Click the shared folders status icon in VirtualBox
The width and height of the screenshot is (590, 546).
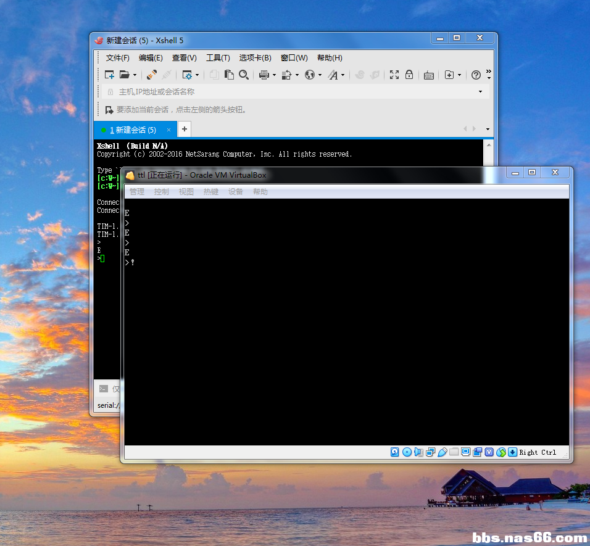point(454,452)
